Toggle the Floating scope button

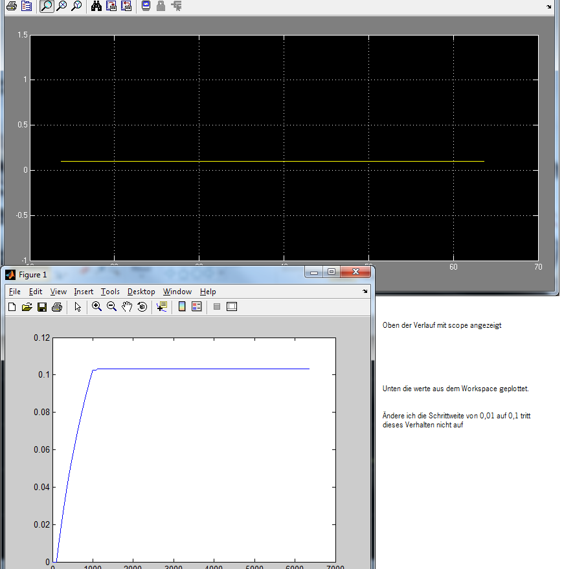(x=146, y=6)
